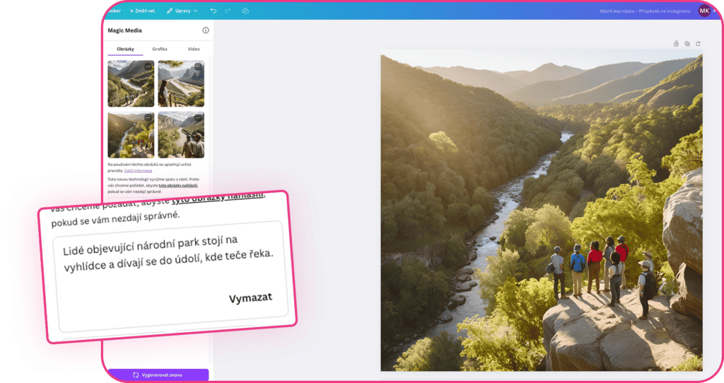Screen dimensions: 724x383
Task: Switch to the Videa tab
Action: pos(194,49)
